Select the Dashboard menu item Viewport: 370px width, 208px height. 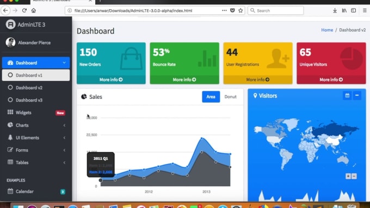tap(36, 62)
